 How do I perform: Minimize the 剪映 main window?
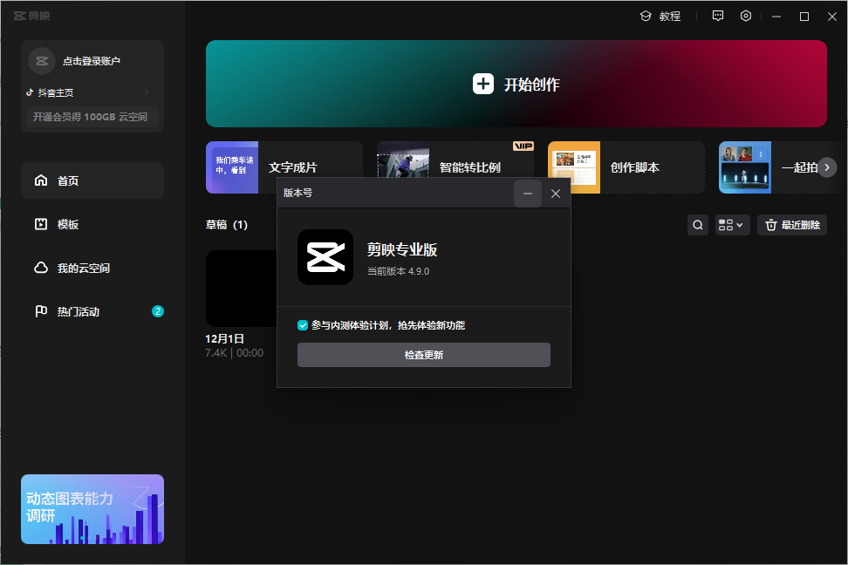(x=776, y=17)
